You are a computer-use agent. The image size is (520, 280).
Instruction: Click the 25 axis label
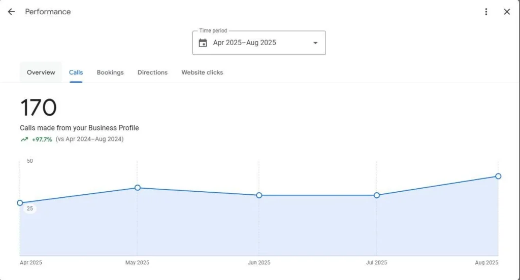tap(30, 209)
